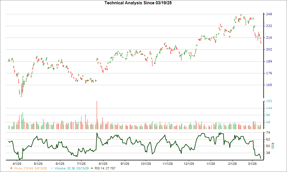
Task: Click the 11/1/25 date label
Action: click(x=168, y=164)
